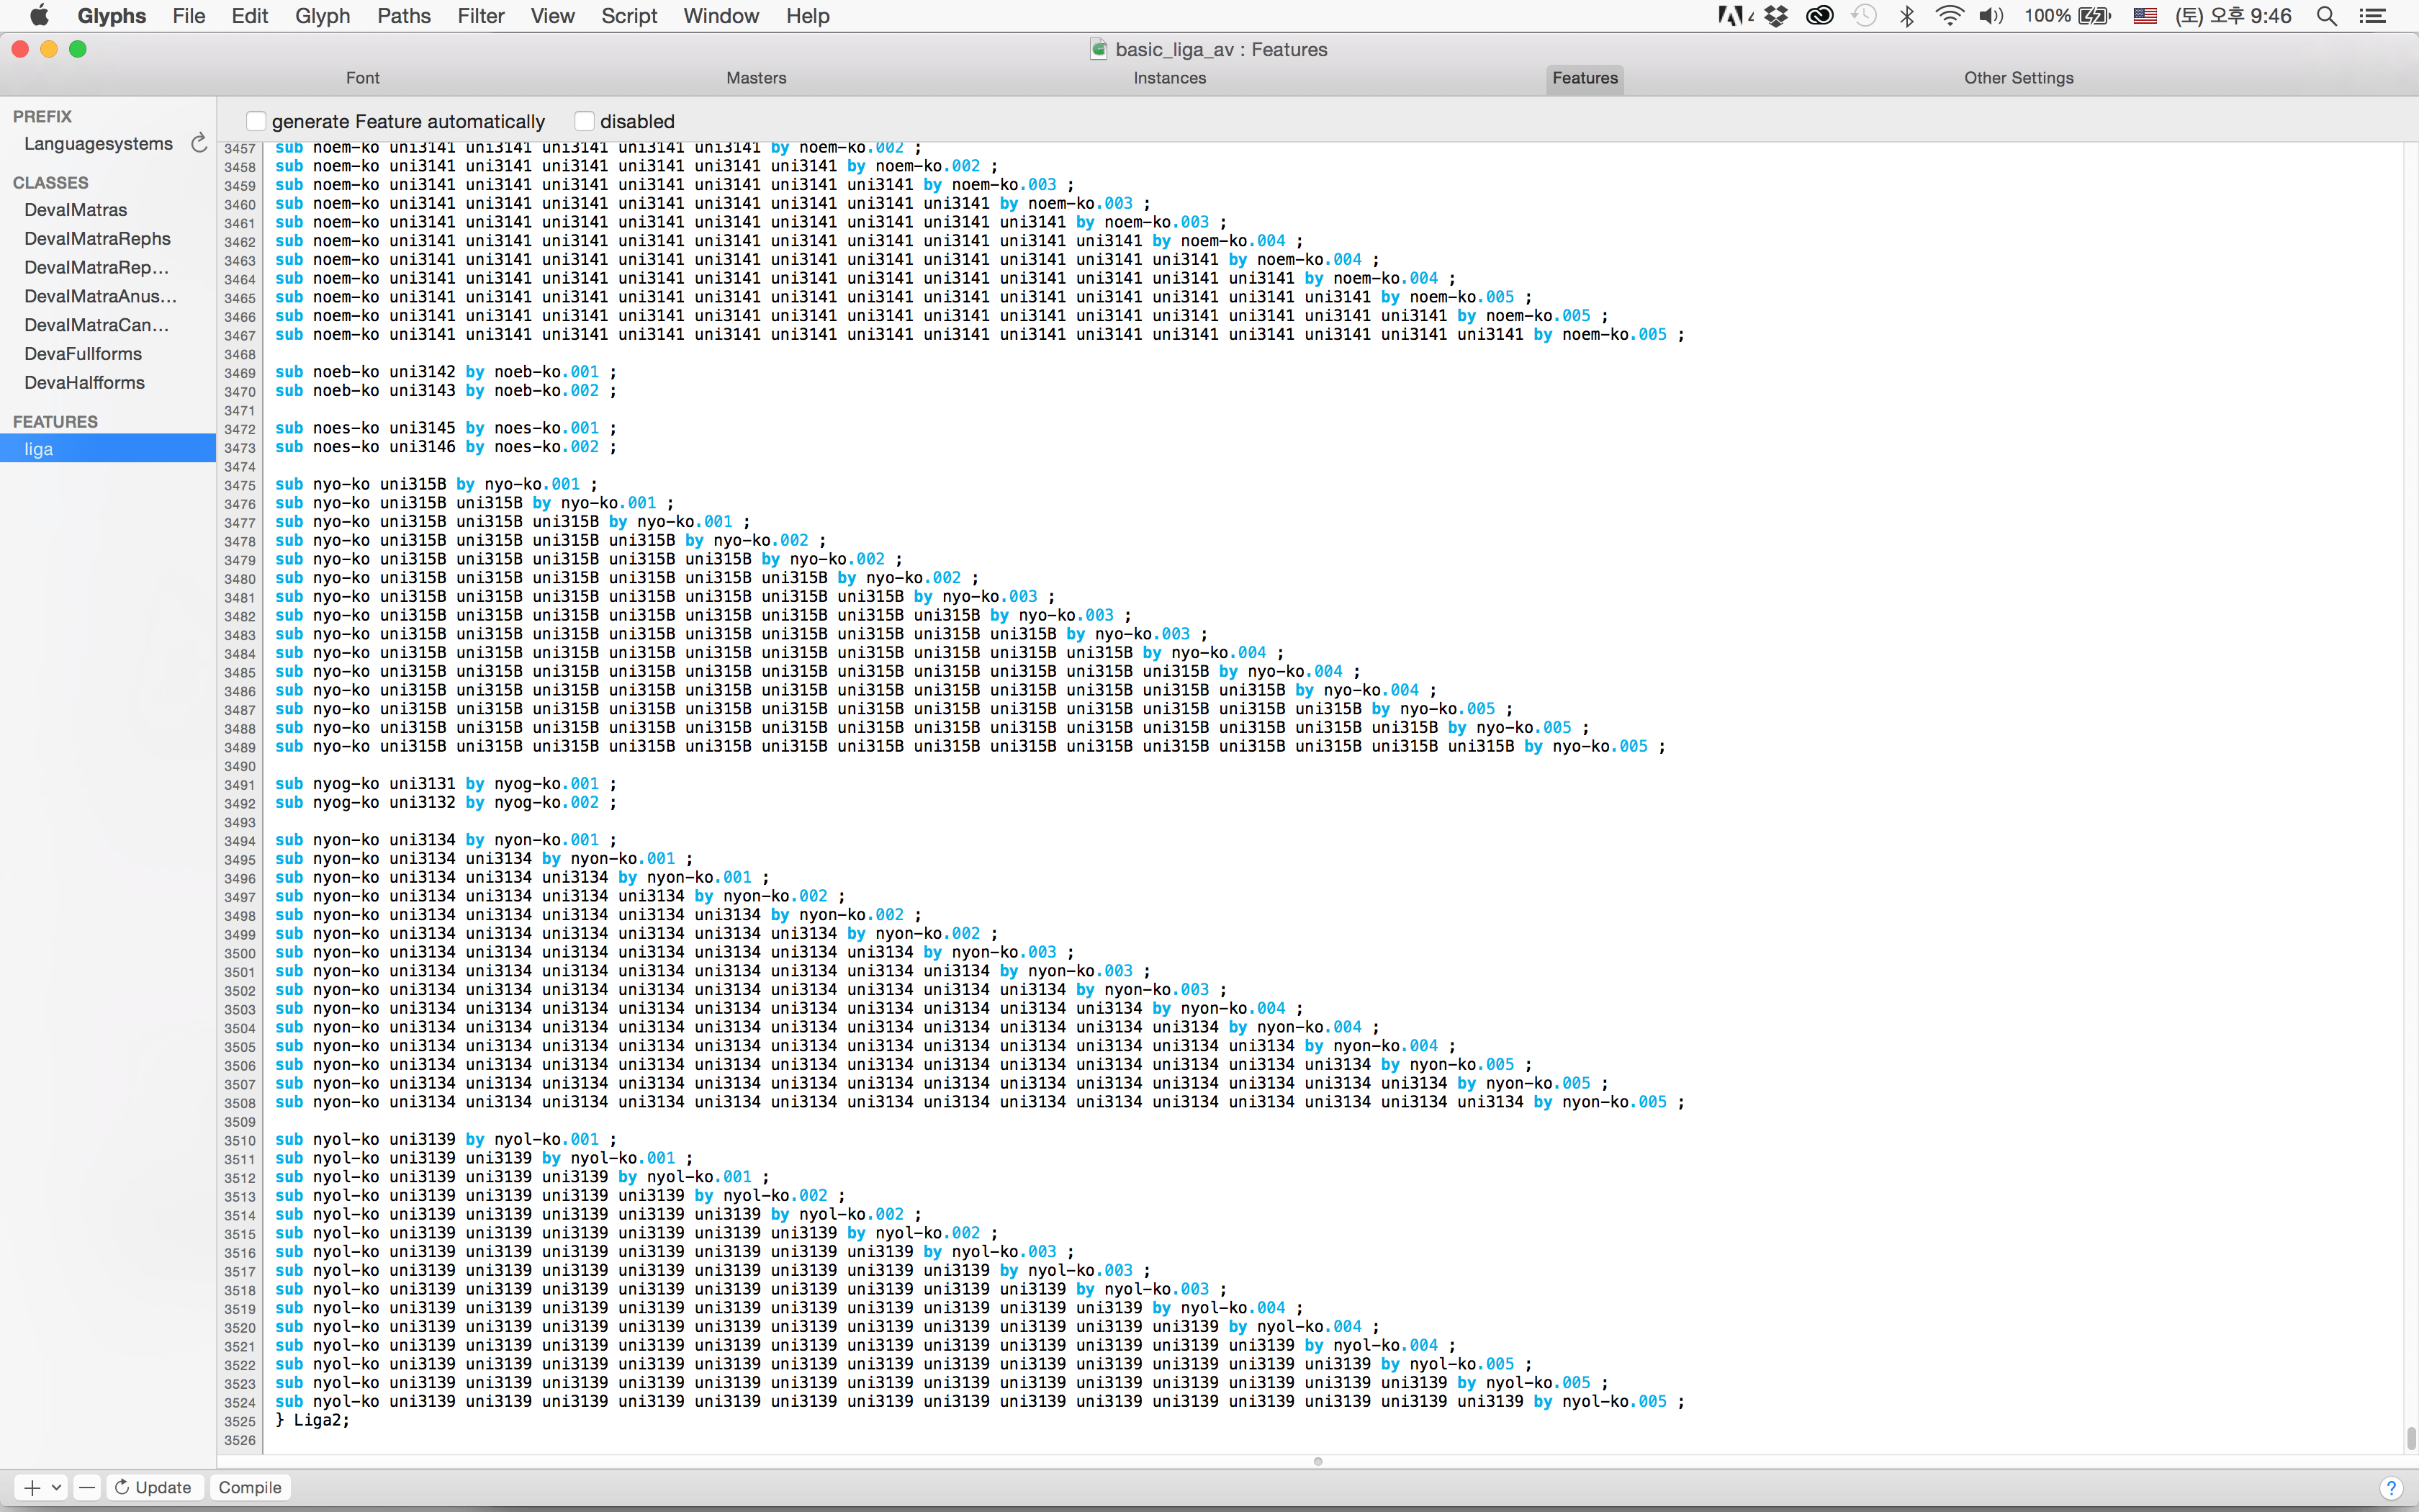Open the Script menu
2419x1512 pixels.
pos(629,16)
